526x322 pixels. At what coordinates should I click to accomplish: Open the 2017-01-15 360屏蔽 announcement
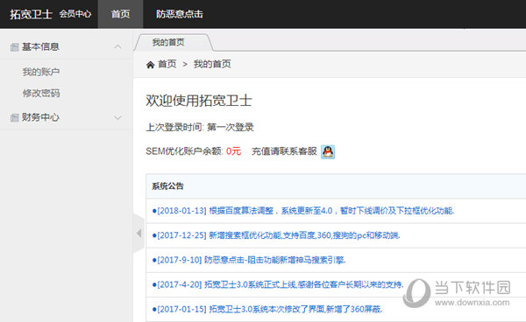coord(267,309)
